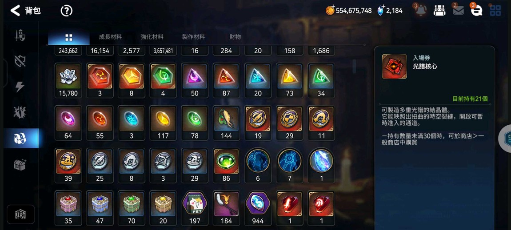
Task: Open the help question mark icon
Action: [67, 11]
